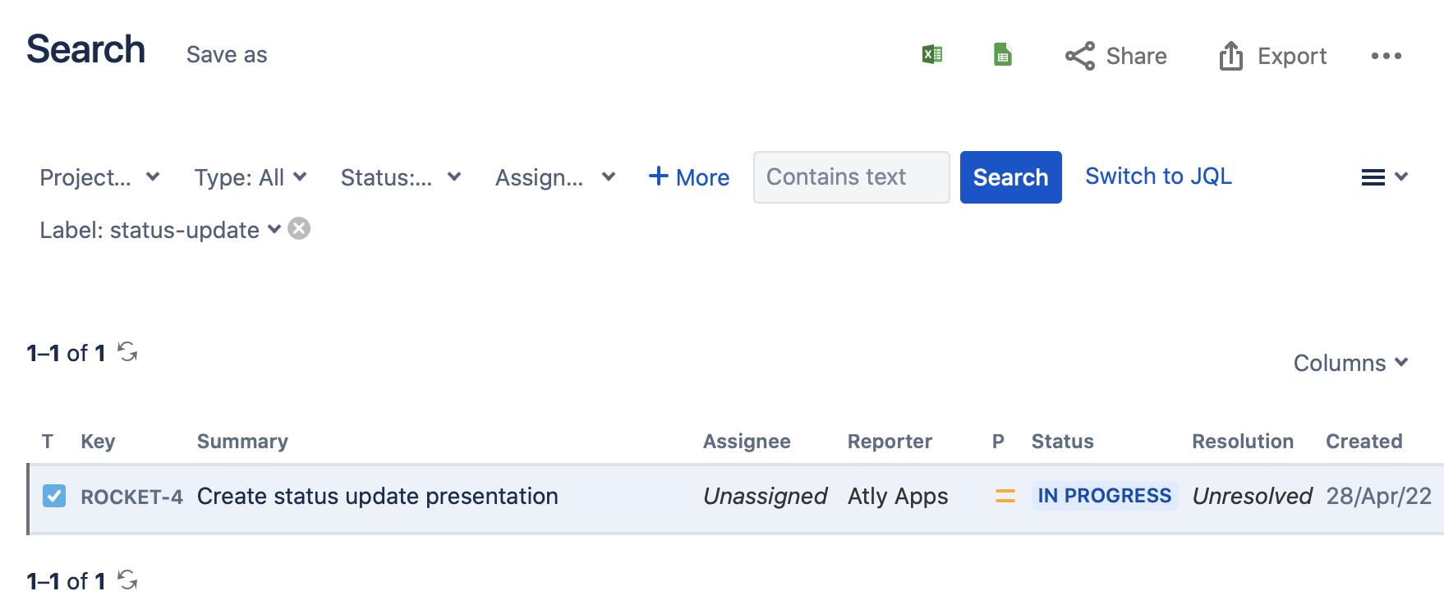The image size is (1444, 614).
Task: Click the IN PROGRESS status badge
Action: coord(1105,496)
